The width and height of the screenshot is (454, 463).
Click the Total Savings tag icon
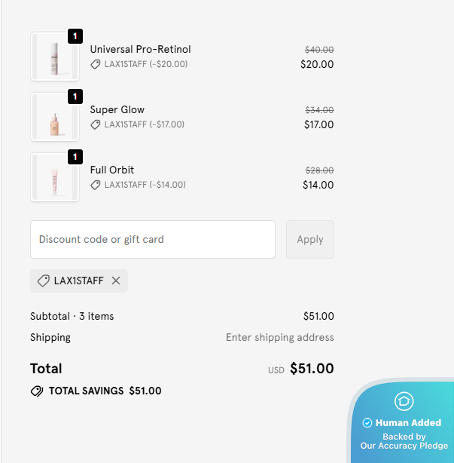point(37,391)
